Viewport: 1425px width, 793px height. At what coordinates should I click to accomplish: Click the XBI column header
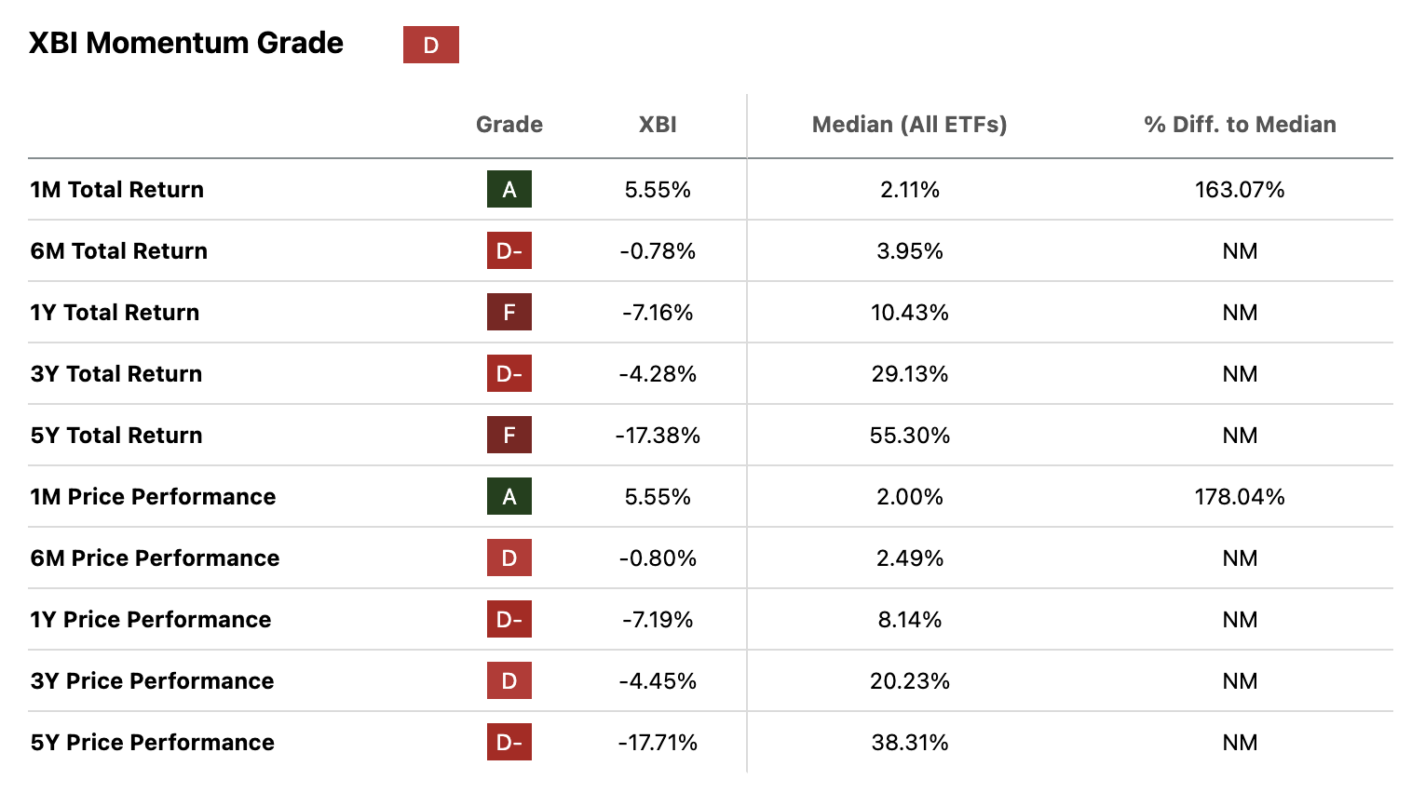point(658,125)
